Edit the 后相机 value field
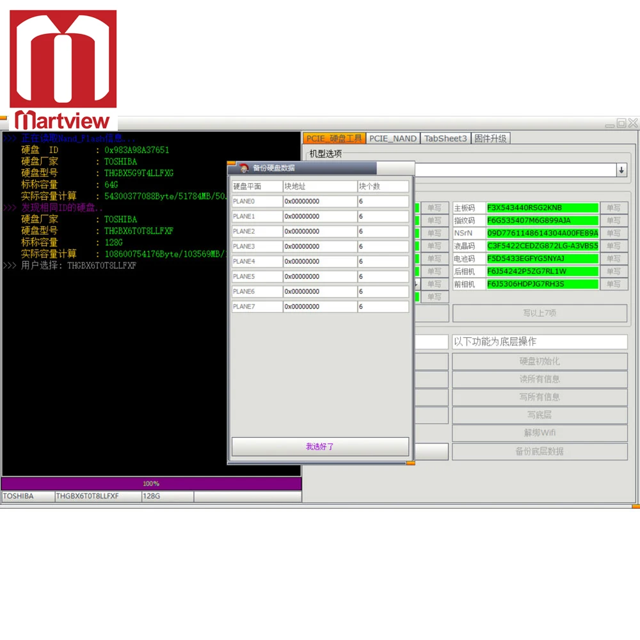Image resolution: width=640 pixels, height=640 pixels. coord(543,271)
